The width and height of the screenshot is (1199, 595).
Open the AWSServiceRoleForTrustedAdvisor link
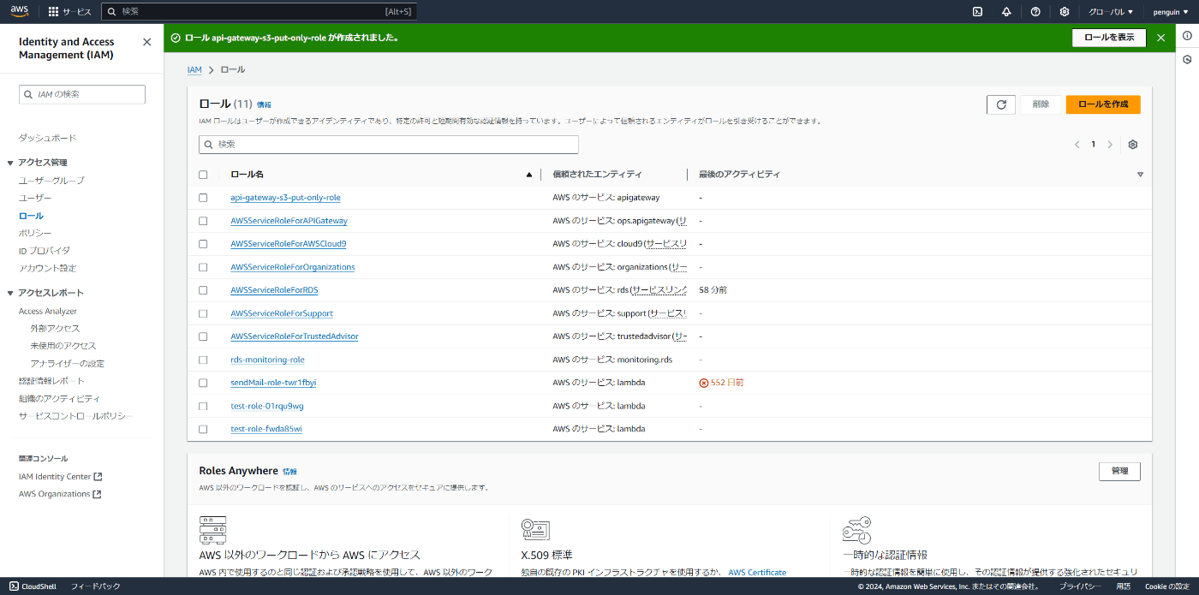[x=295, y=336]
